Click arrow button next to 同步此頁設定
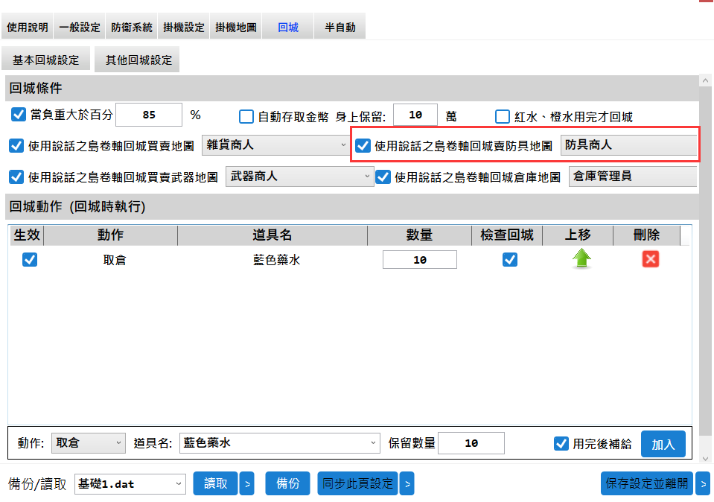 (407, 483)
